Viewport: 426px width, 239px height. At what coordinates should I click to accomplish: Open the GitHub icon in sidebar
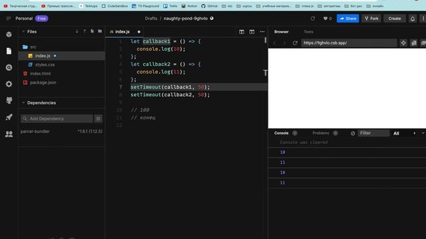coord(9,100)
